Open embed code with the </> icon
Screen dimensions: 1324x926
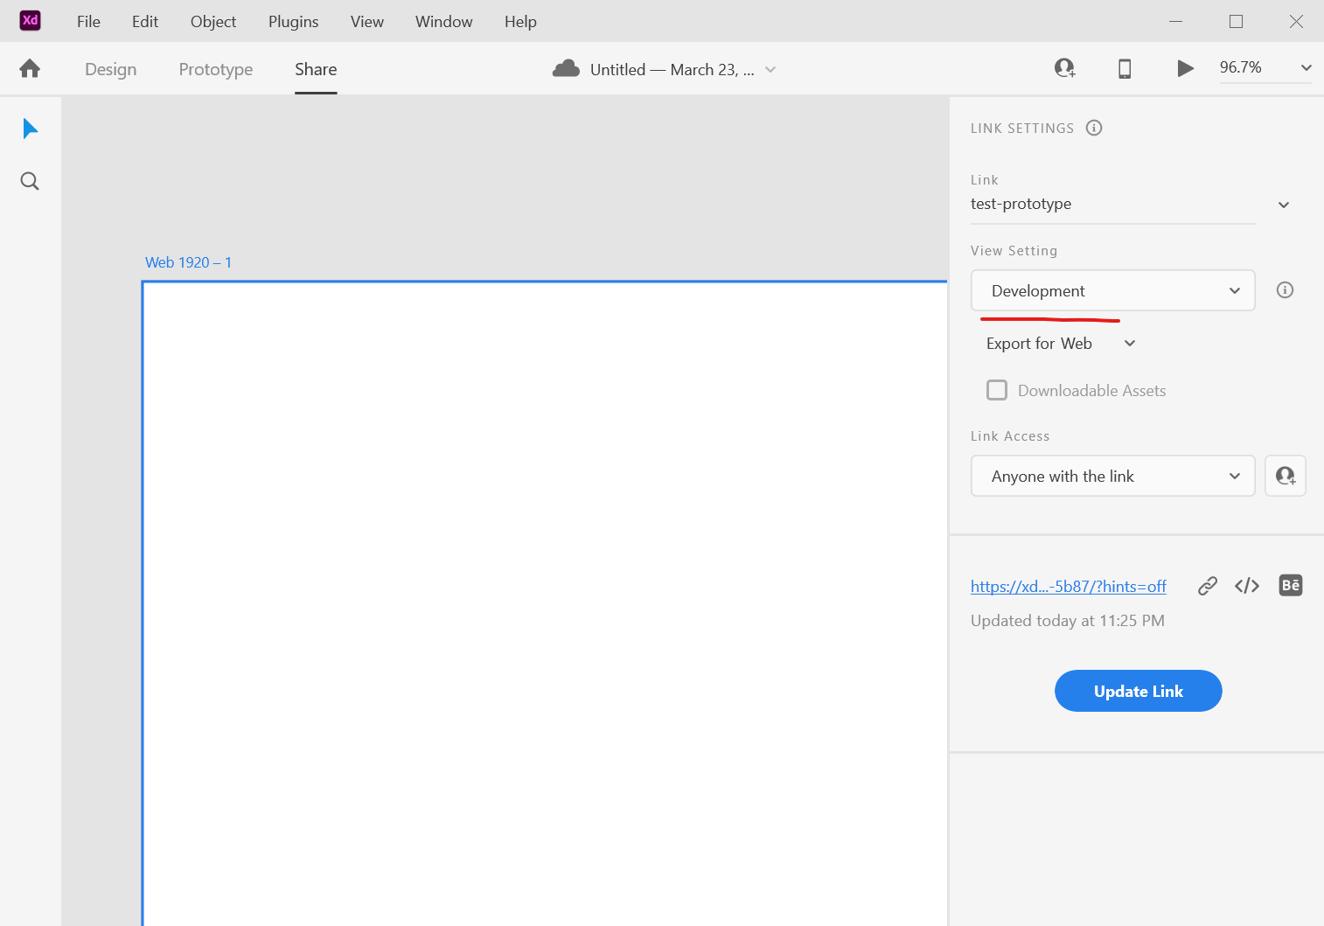pyautogui.click(x=1246, y=585)
